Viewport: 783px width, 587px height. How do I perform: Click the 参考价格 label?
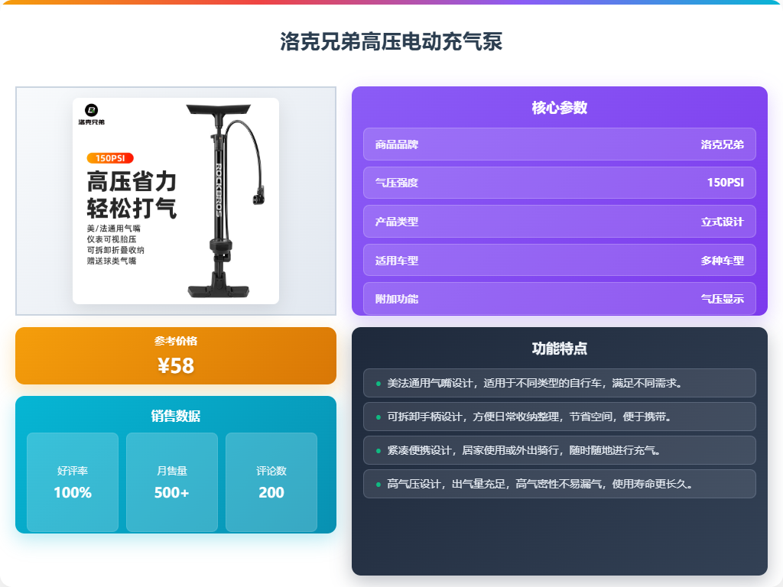pyautogui.click(x=176, y=341)
